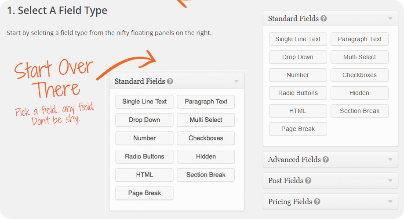Add Single Line Text field from sidebar panel
404x219 pixels.
(298, 39)
